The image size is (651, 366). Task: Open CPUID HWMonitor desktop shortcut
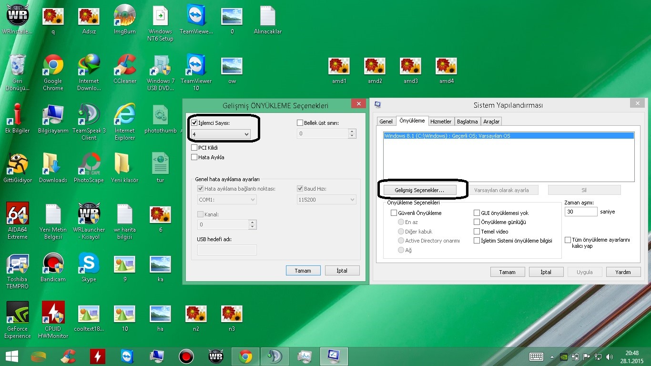point(53,321)
